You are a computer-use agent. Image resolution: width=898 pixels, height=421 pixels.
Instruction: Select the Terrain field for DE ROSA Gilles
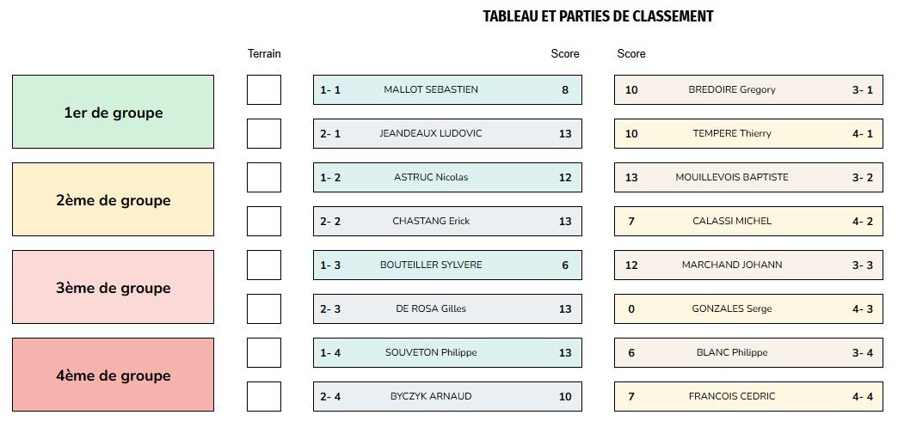click(263, 308)
